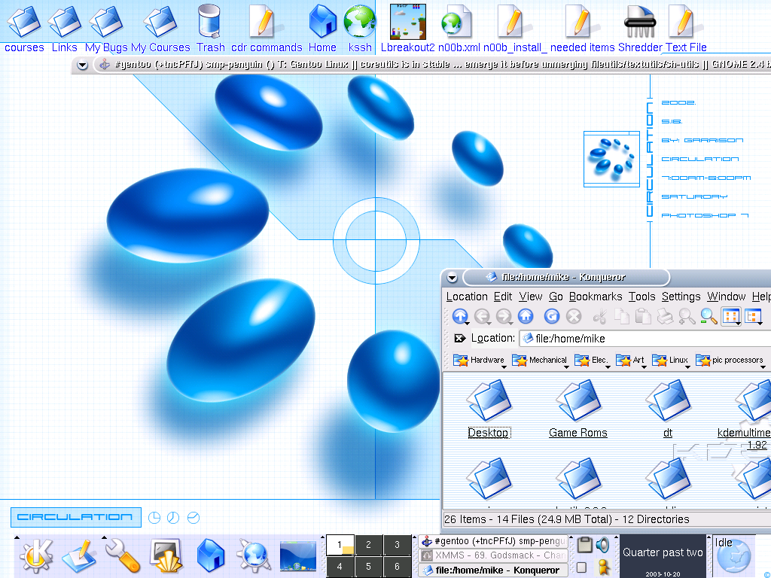Open the Go menu in Konqueror
771x578 pixels.
556,297
